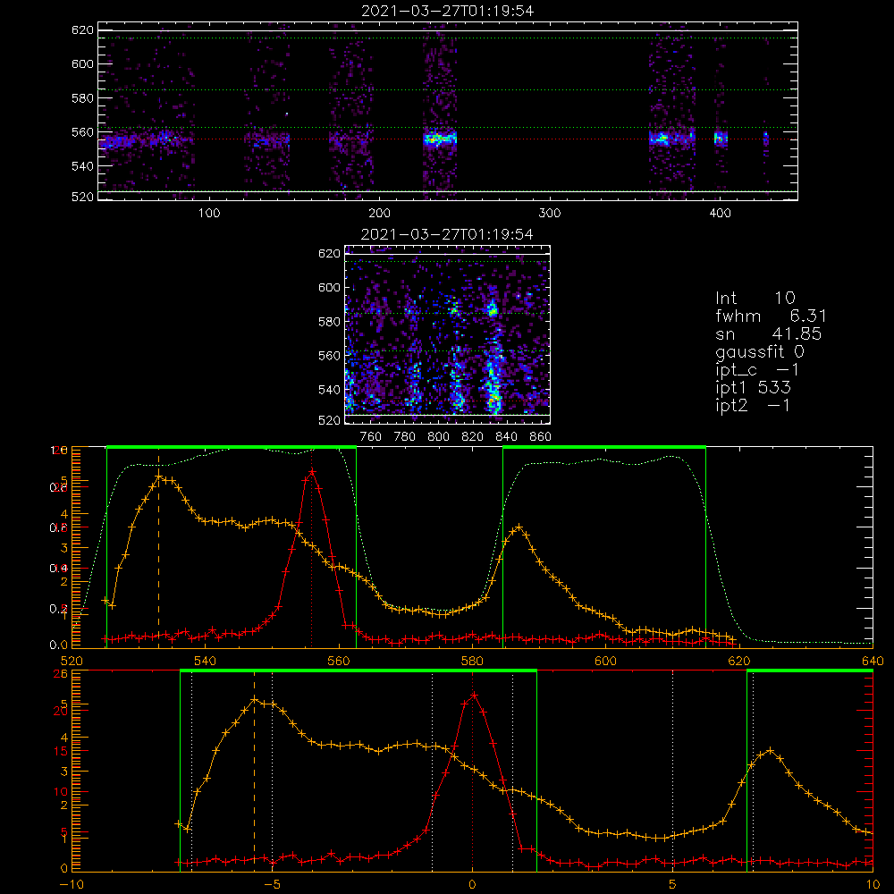Image resolution: width=894 pixels, height=894 pixels.
Task: Click x-axis label 5 of the bottom plot
Action: tap(673, 885)
